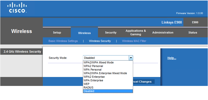
Task: Open Basic Wireless Settings subtab
Action: (x=63, y=41)
